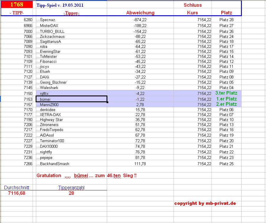Select the '...Highway Star' cell
The height and width of the screenshot is (223, 266).
point(72,120)
